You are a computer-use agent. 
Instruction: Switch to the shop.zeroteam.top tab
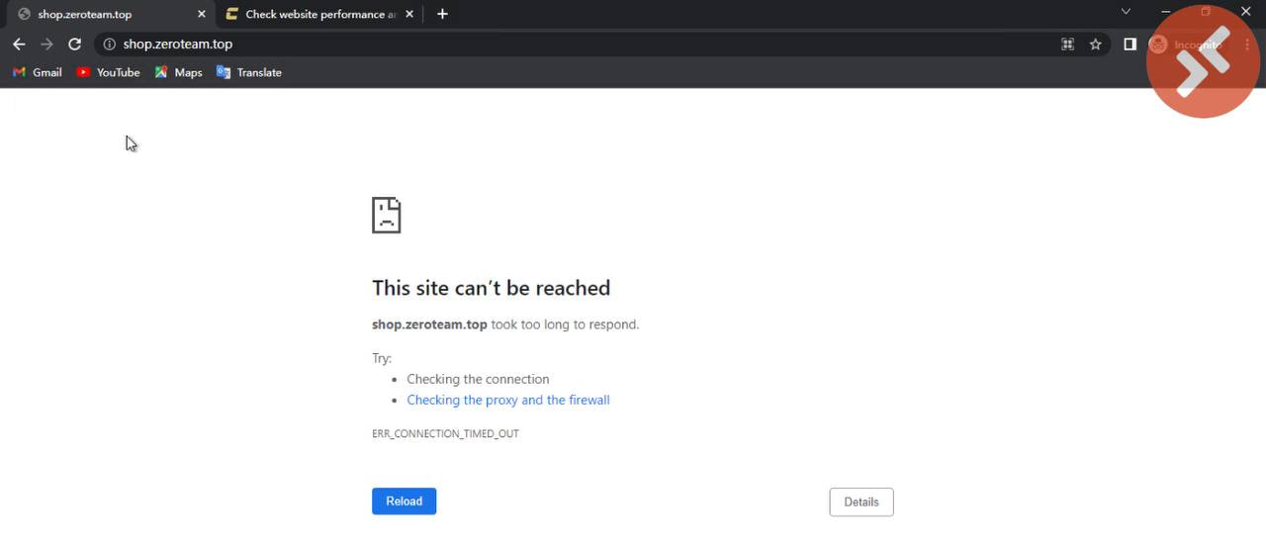(x=99, y=14)
